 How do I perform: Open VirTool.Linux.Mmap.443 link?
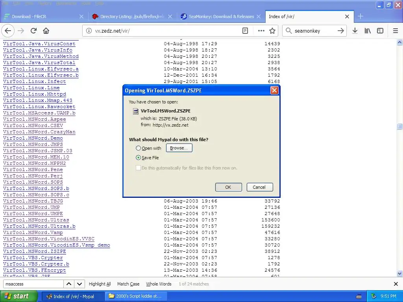(x=37, y=100)
